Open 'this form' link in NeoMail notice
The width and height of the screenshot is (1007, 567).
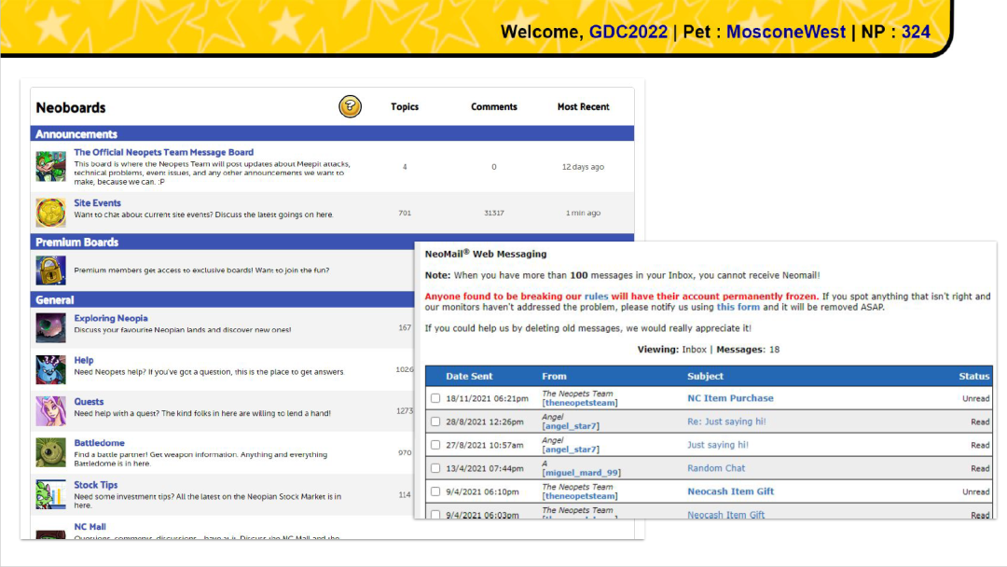click(x=738, y=307)
